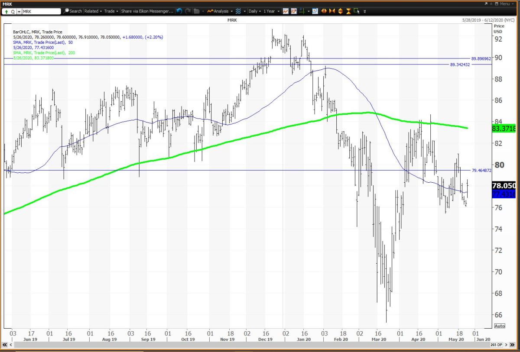Click the line chart type icon
This screenshot has width=520, height=352.
[x=286, y=11]
